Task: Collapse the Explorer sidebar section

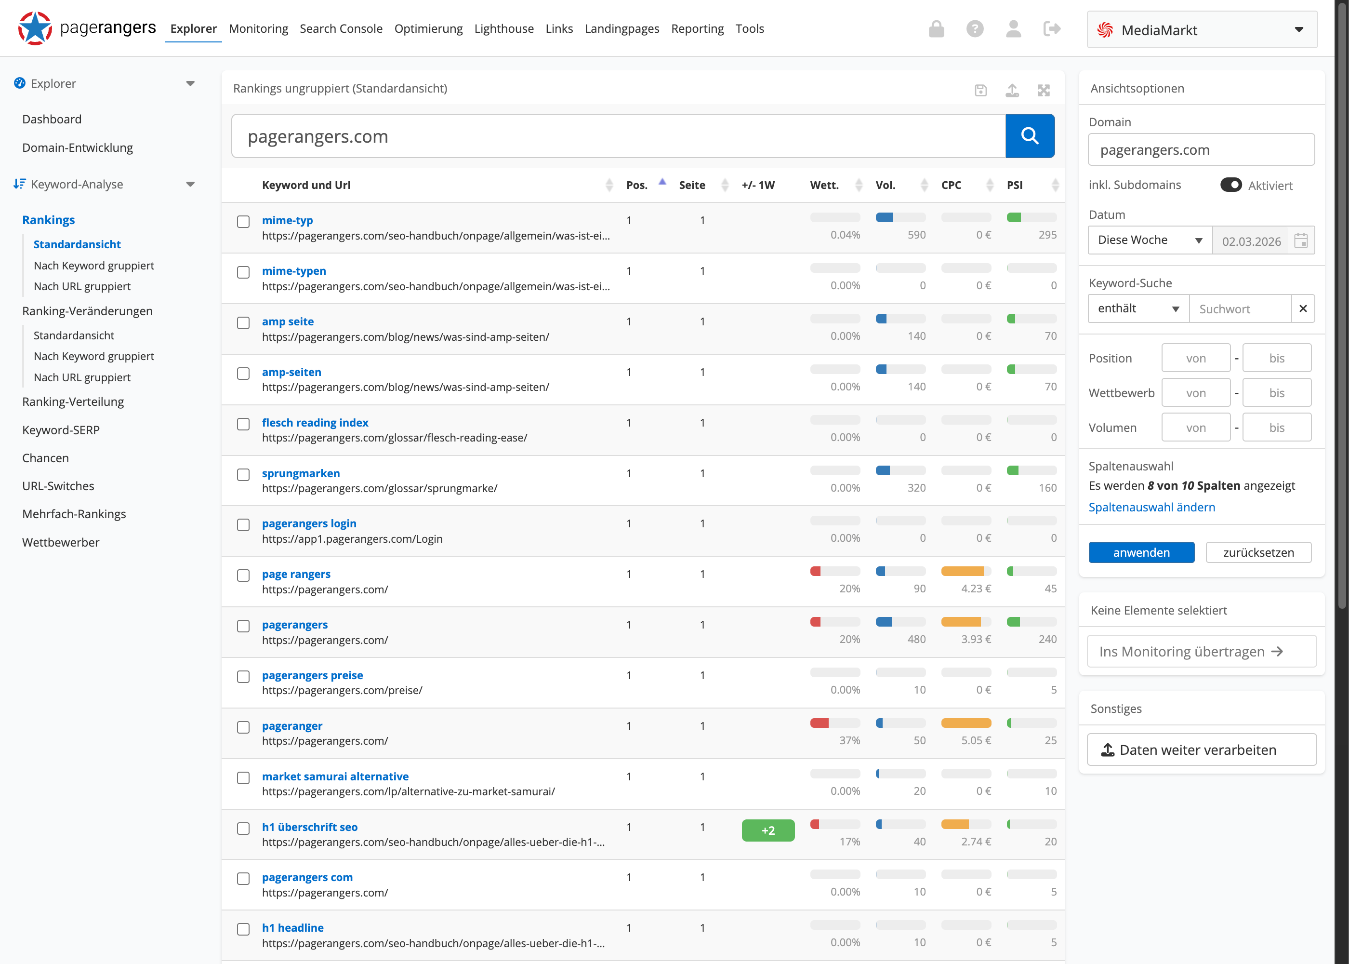Action: (190, 84)
